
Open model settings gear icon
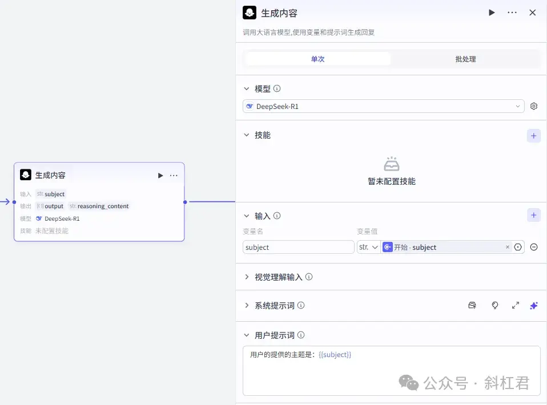(x=534, y=106)
